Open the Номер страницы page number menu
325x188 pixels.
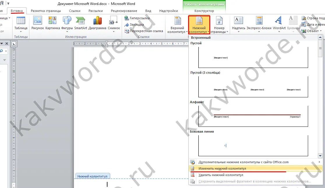219,25
